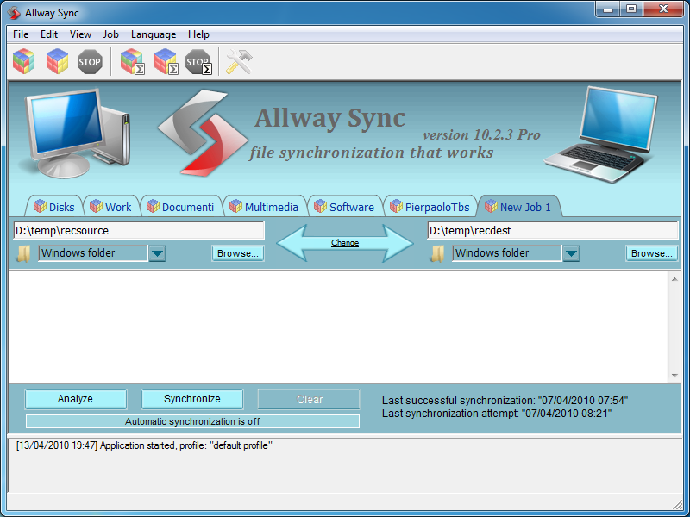Screen dimensions: 690x517
Task: Open application options with the tools icon
Action: (x=238, y=61)
